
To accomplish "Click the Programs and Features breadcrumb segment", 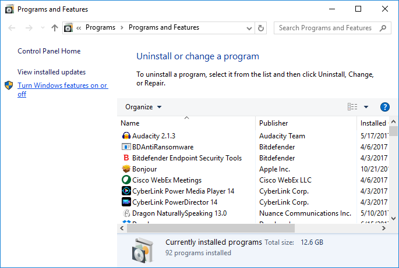I will click(164, 27).
